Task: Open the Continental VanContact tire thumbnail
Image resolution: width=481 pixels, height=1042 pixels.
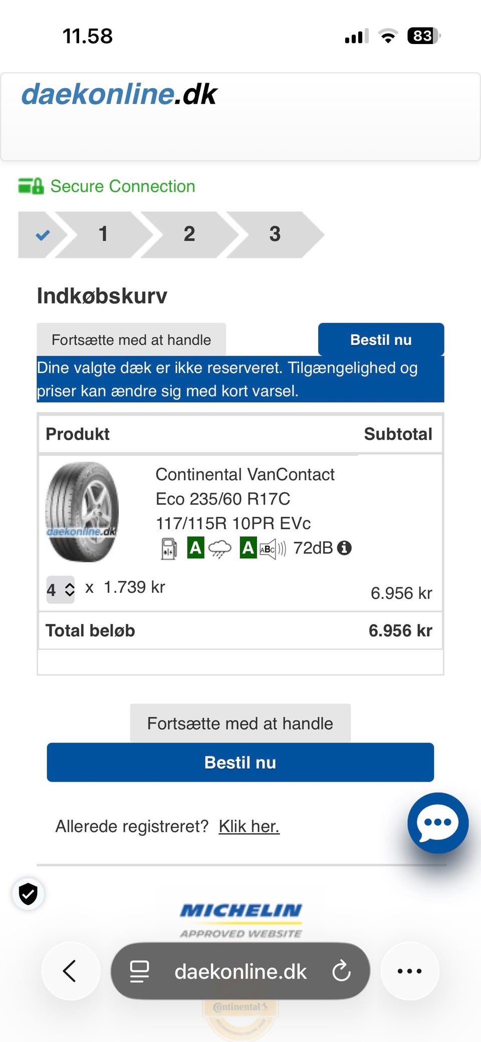Action: [x=82, y=511]
